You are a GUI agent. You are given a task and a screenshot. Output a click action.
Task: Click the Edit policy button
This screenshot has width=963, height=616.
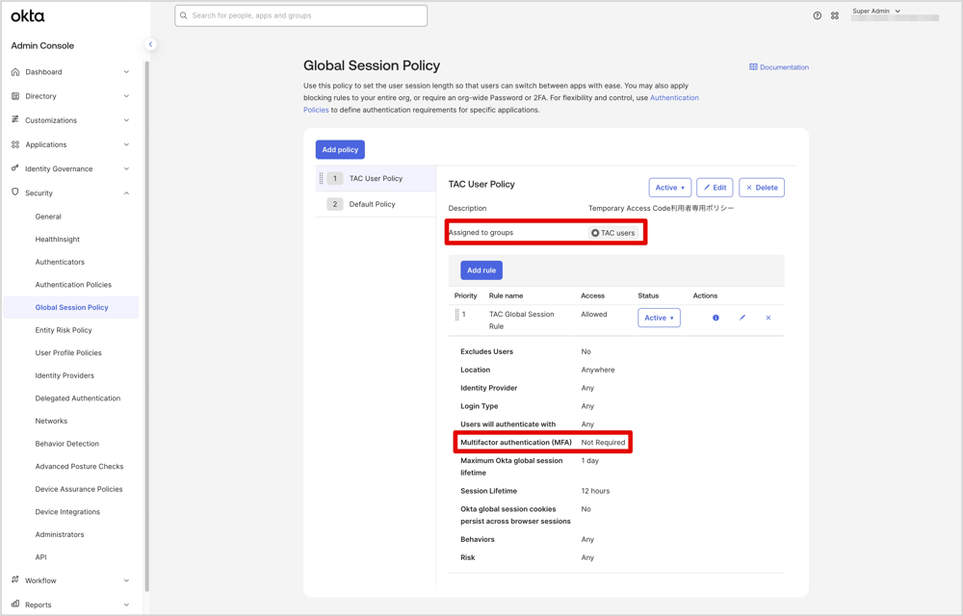(x=715, y=188)
